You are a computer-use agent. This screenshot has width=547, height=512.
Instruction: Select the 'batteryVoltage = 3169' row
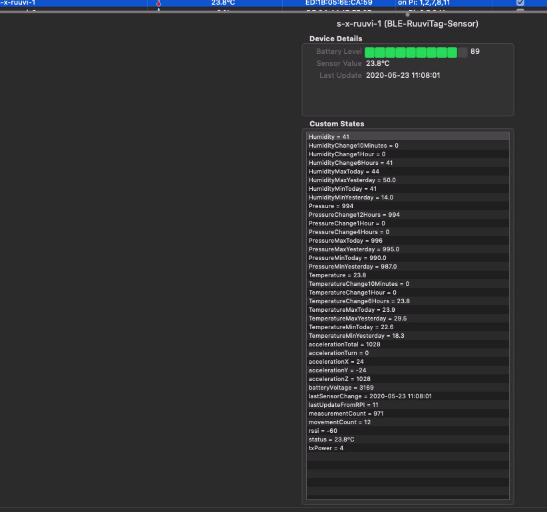point(407,388)
